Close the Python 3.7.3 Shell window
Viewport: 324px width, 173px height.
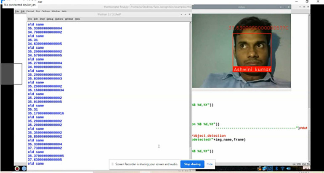pos(189,14)
